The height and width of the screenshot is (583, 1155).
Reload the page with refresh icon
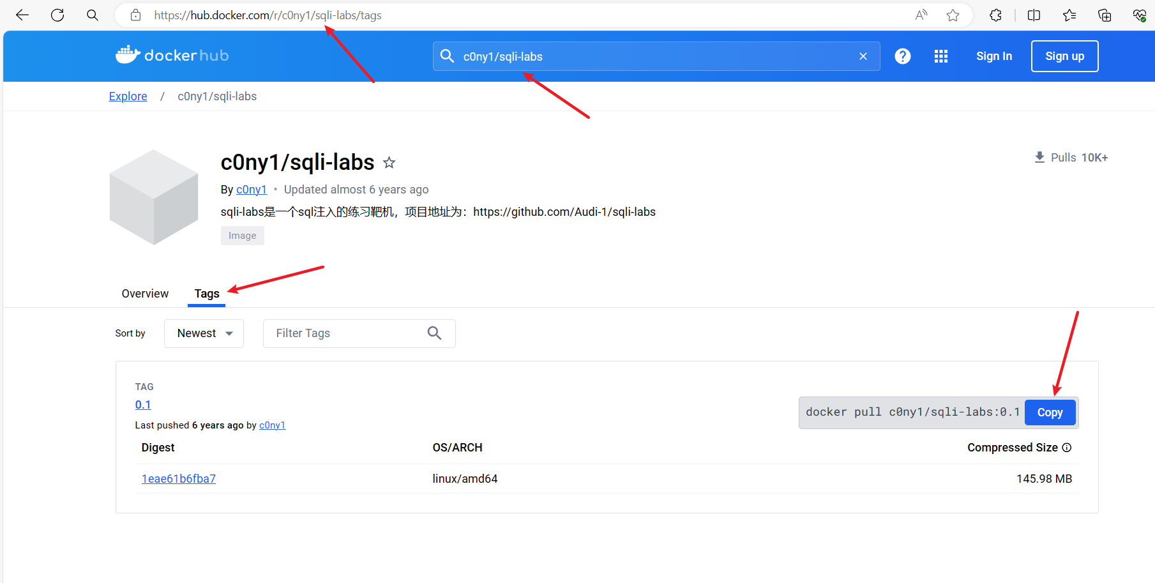(x=57, y=15)
